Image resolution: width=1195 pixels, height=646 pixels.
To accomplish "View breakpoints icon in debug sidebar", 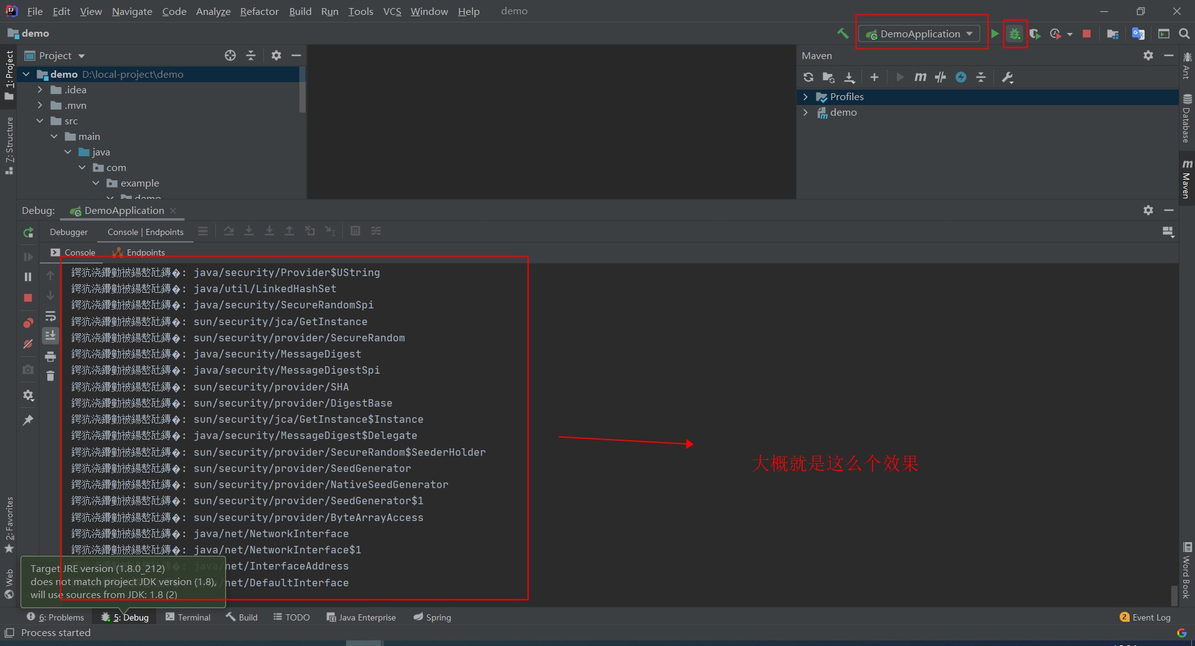I will [28, 323].
